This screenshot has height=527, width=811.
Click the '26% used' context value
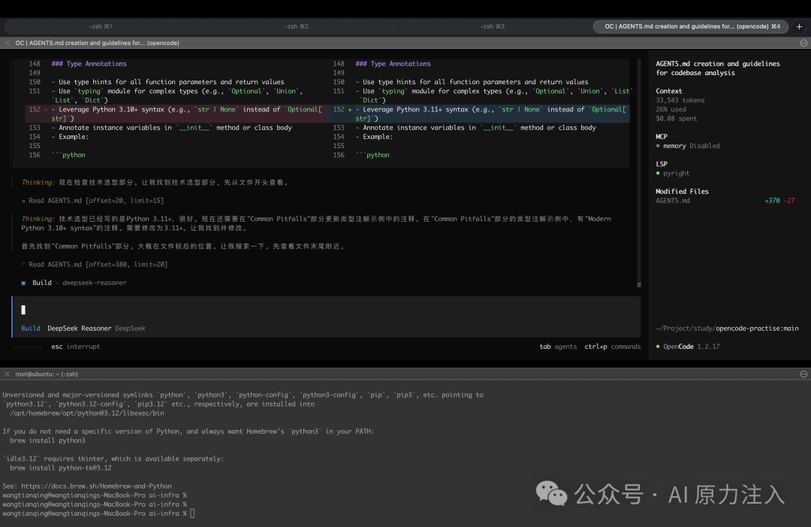pos(671,109)
